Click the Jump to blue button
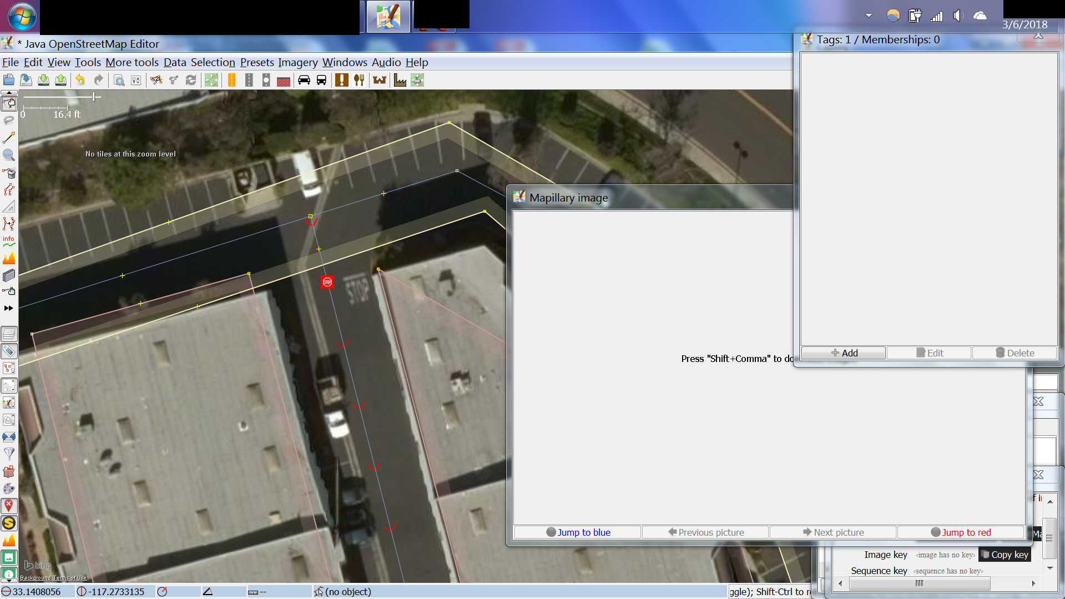Viewport: 1065px width, 599px height. click(578, 532)
